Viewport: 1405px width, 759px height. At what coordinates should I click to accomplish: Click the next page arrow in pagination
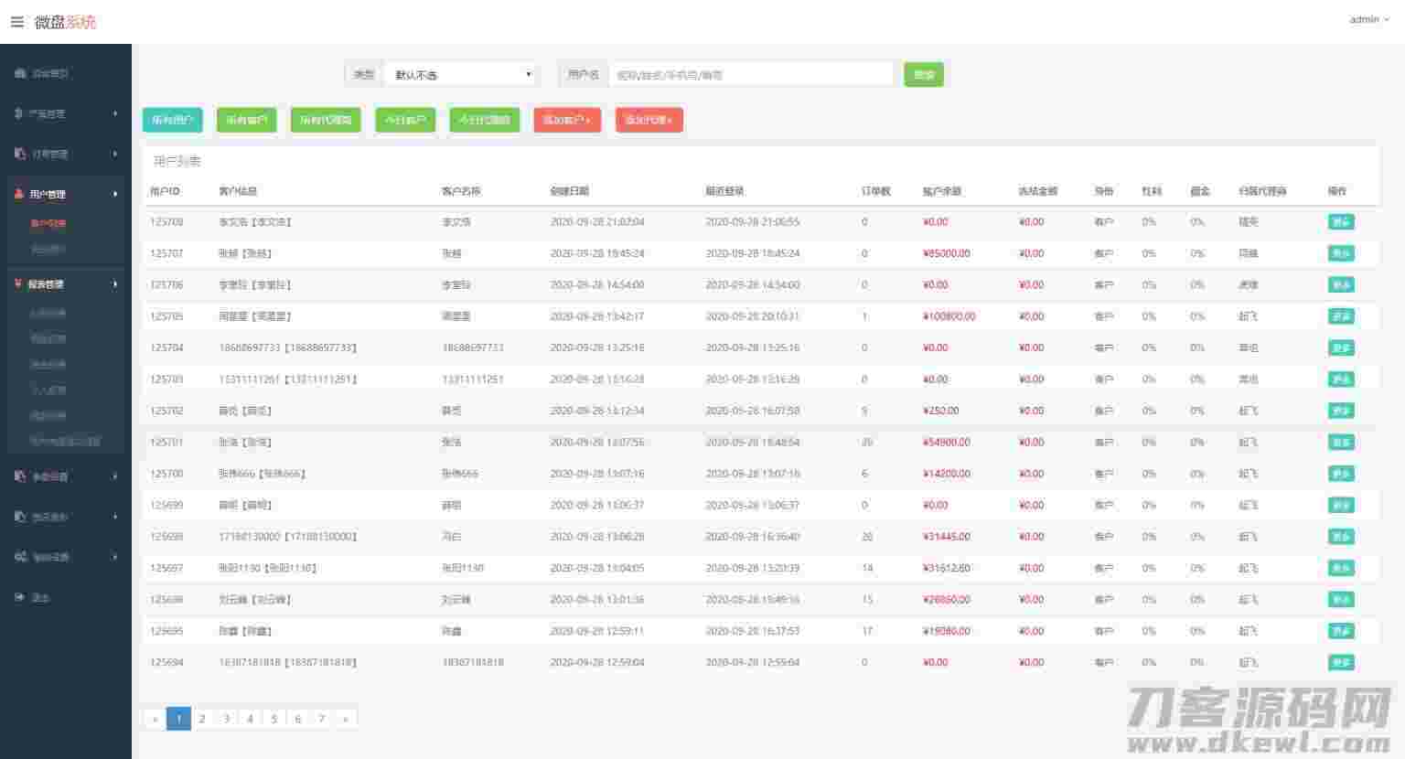(x=345, y=719)
